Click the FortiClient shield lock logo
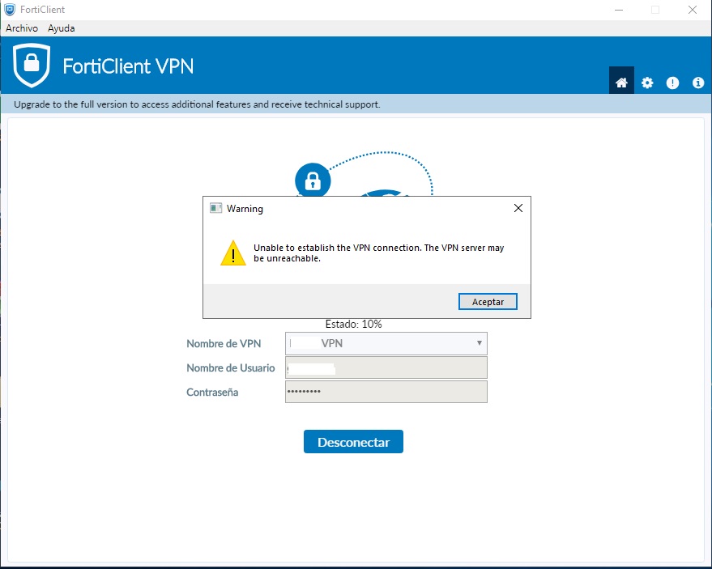Screen dimensions: 712x569 click(x=32, y=66)
